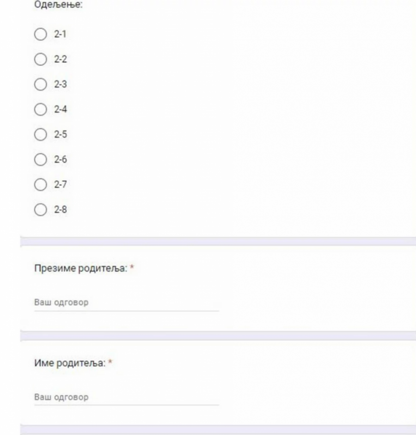Choose the 2-6 radio button circle
The image size is (416, 435).
click(x=41, y=159)
